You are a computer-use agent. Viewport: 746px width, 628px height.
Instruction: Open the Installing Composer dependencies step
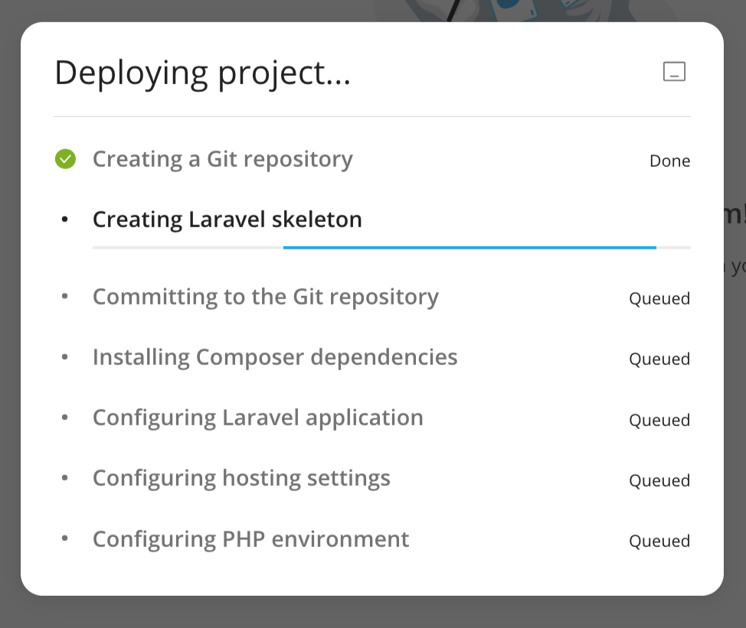(275, 357)
